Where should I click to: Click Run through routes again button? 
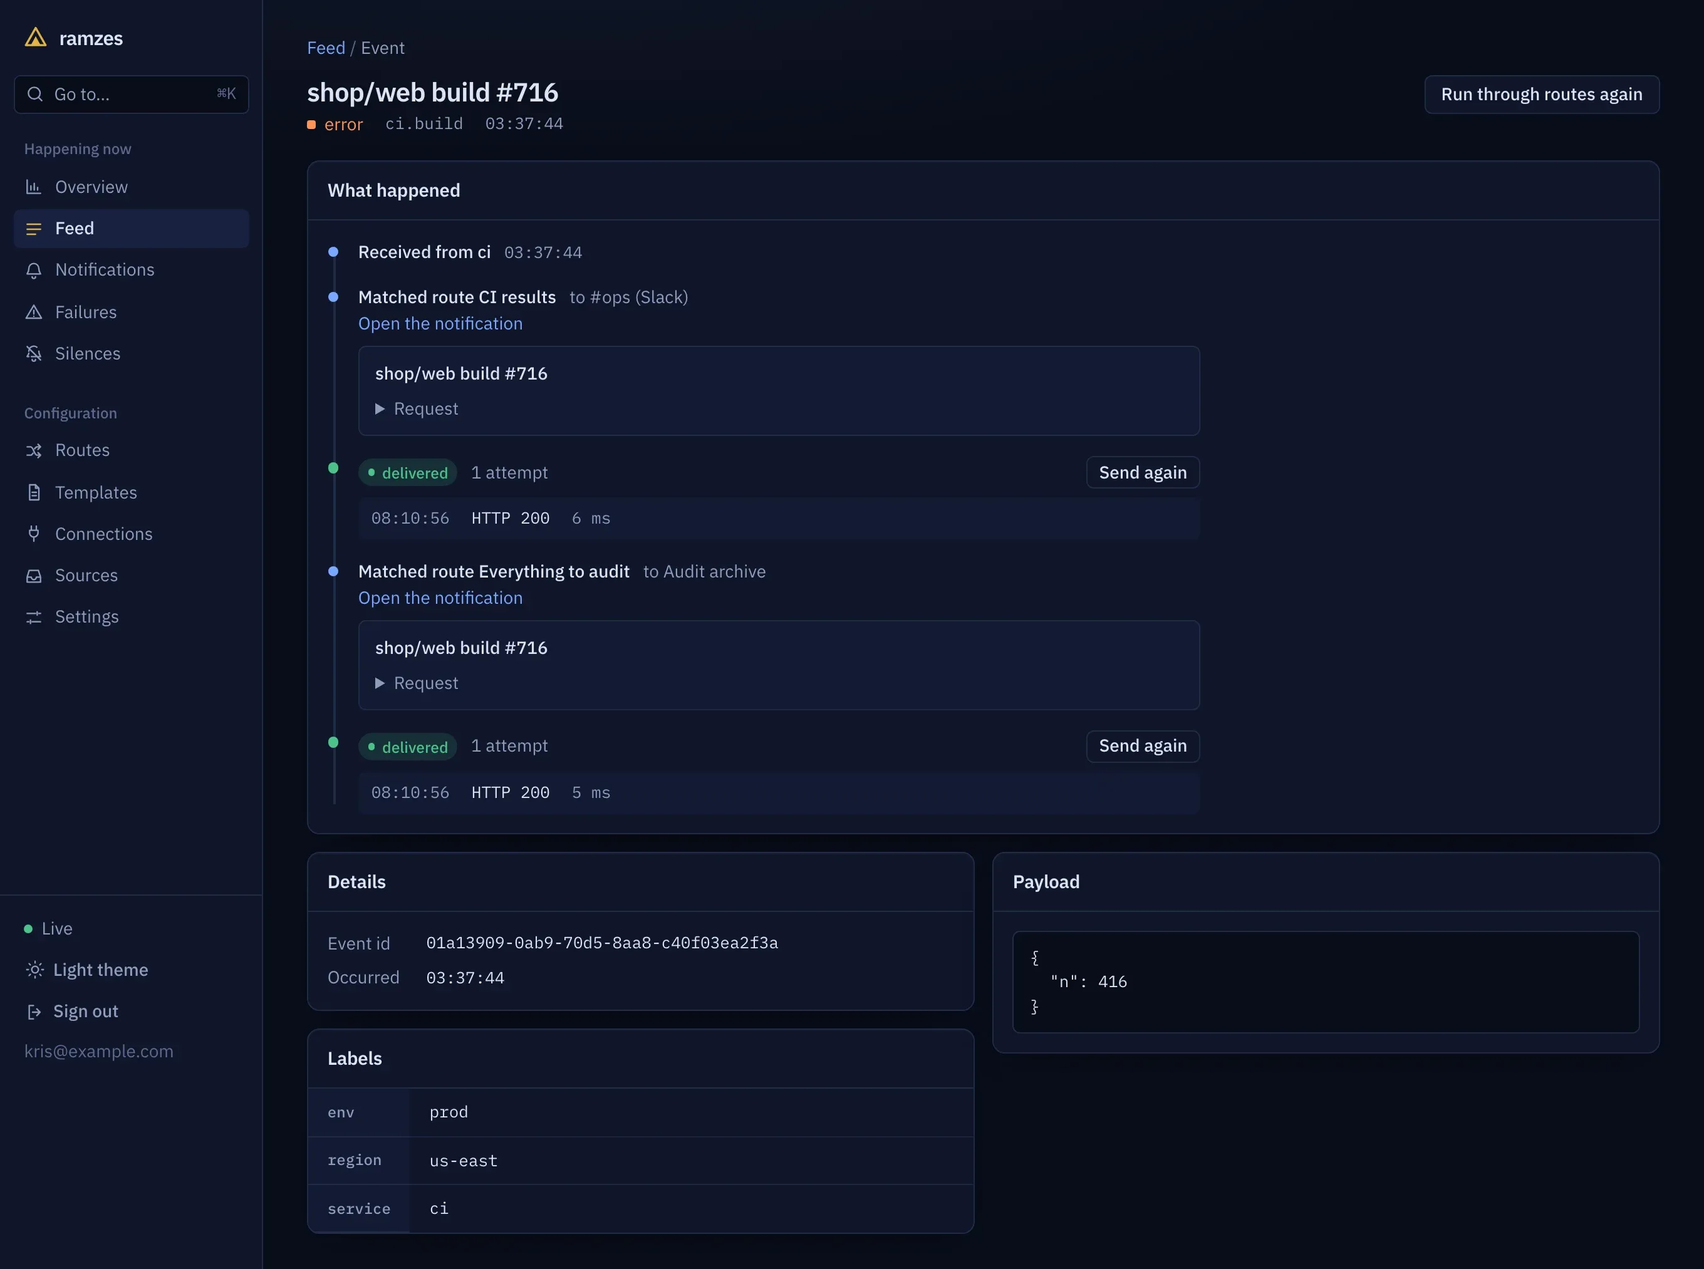1541,94
